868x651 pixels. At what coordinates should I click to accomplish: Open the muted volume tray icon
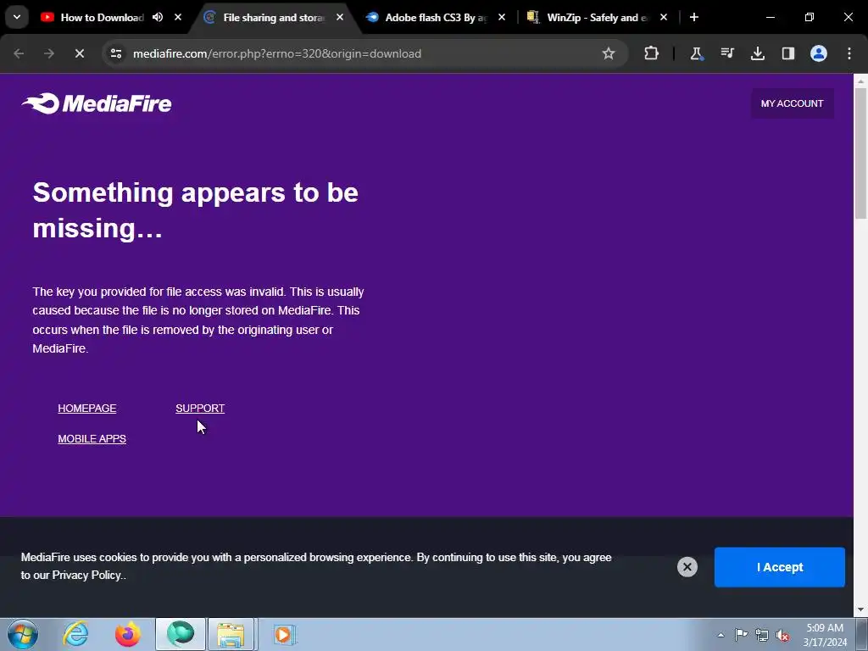click(x=782, y=635)
